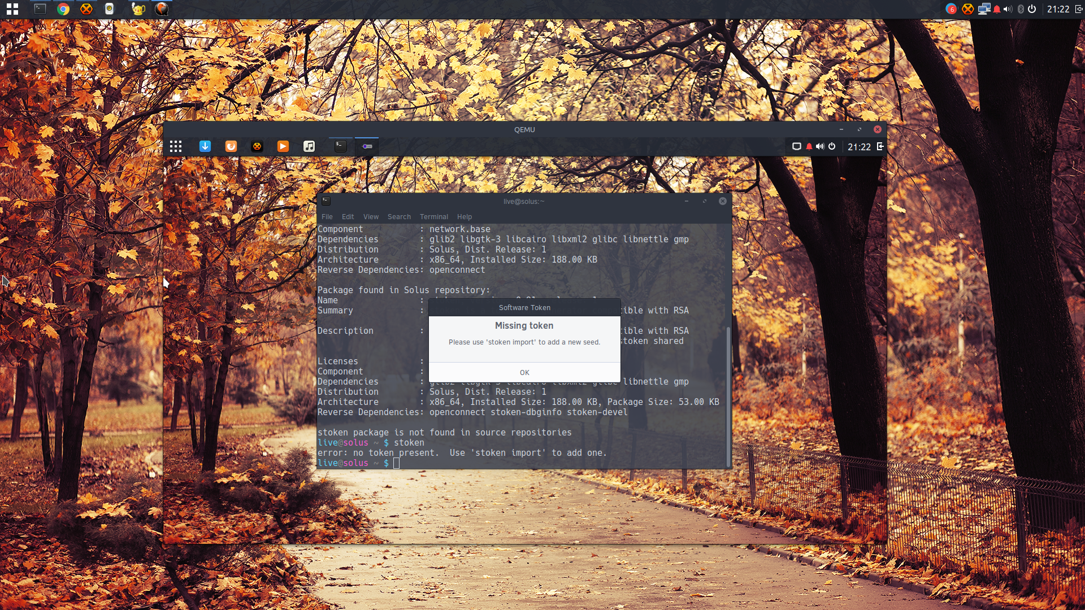This screenshot has width=1085, height=610.
Task: Click 'Package found in Solus repository:' line
Action: point(403,290)
